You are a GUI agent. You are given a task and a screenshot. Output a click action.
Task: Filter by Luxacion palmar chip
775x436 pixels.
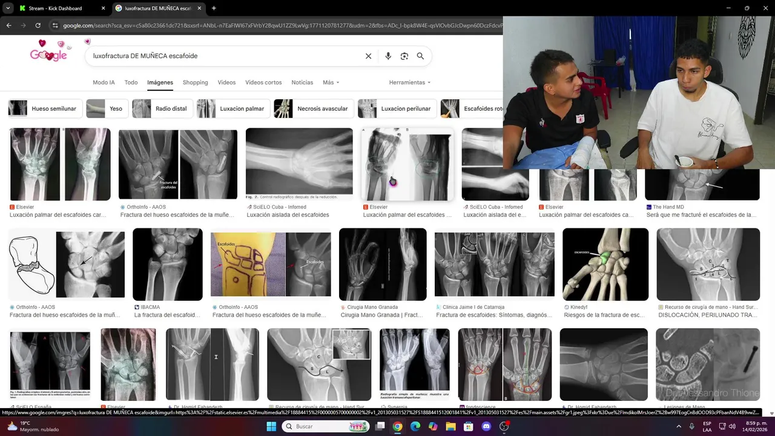(233, 108)
